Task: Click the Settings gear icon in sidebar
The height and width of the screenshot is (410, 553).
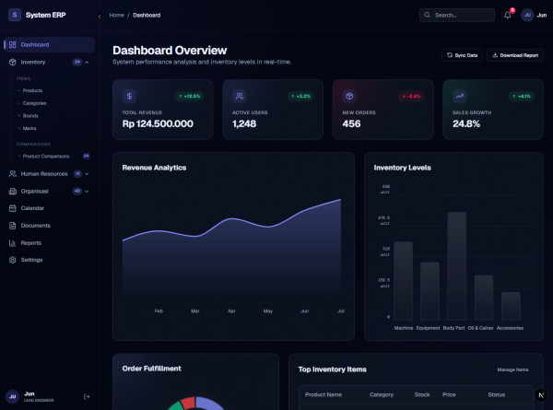Action: (12, 260)
